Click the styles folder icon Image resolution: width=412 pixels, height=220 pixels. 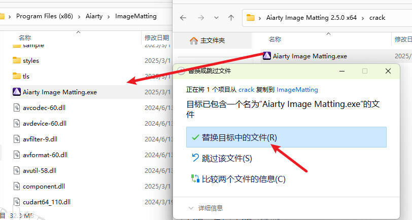[x=17, y=60]
